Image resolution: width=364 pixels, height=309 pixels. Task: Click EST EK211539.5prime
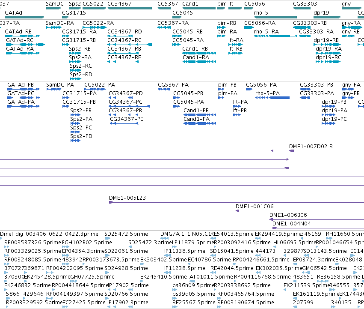[x=285, y=290]
